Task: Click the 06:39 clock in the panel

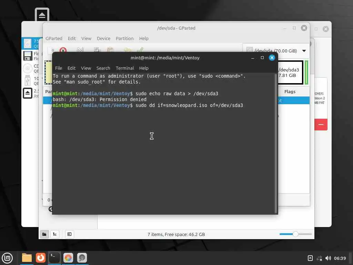Action: [340, 258]
